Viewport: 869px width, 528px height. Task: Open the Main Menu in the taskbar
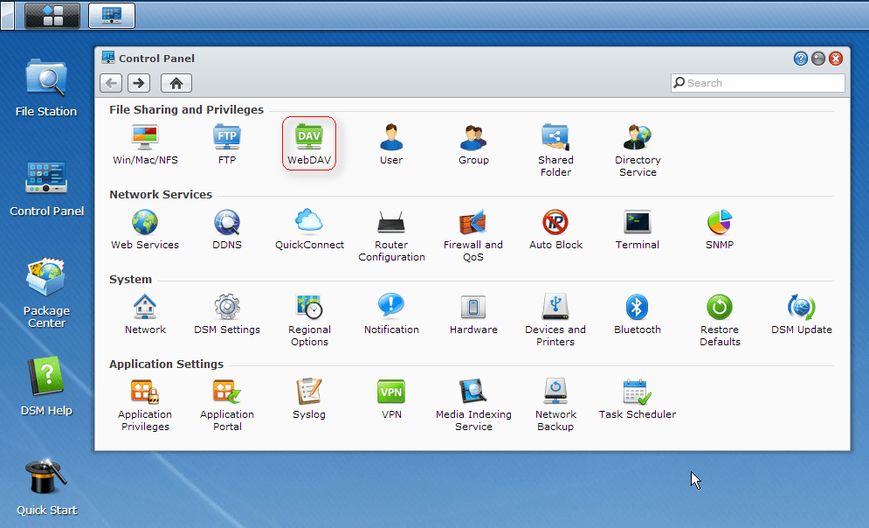(x=51, y=15)
